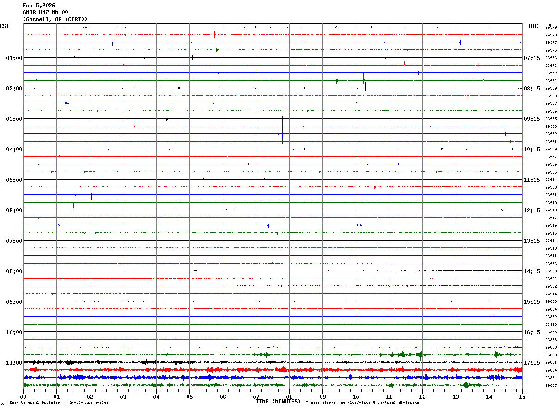
Task: Select the '12' minute axis tick label
Action: coord(422,397)
